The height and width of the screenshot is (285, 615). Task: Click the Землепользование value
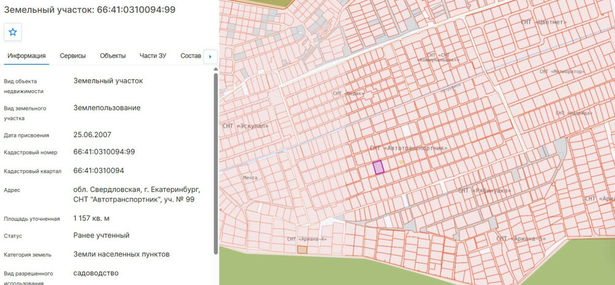click(x=106, y=107)
